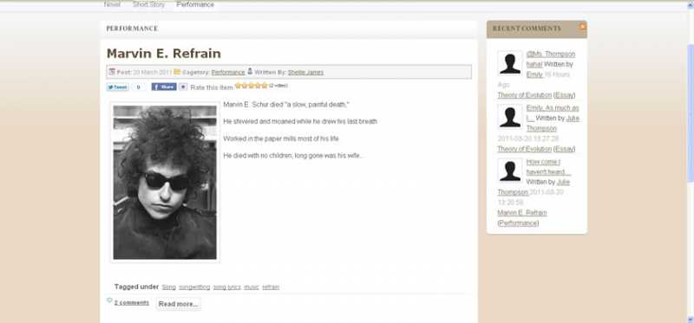Click the comment bubble icon beside 2 comments
This screenshot has width=694, height=323.
coord(109,300)
